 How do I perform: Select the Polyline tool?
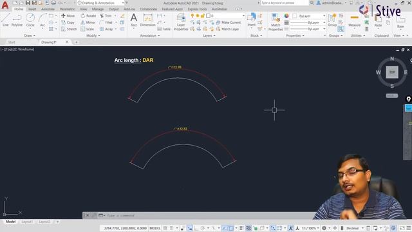pyautogui.click(x=17, y=20)
